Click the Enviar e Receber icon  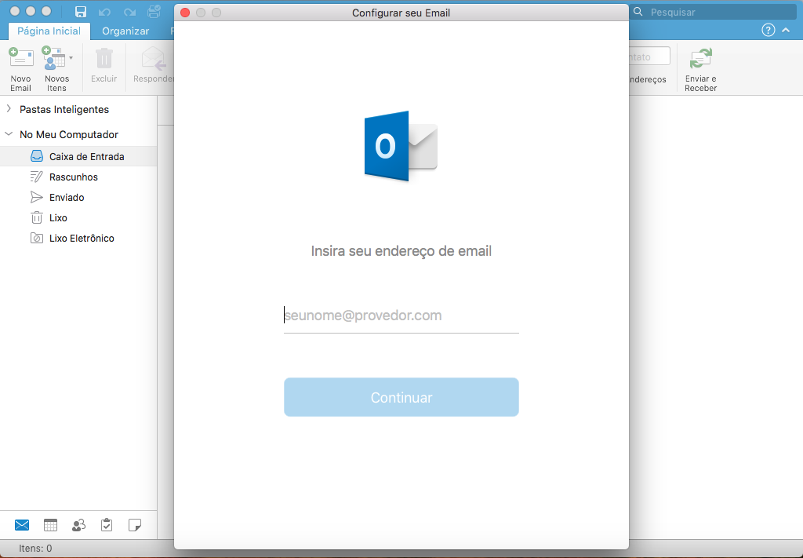[700, 59]
